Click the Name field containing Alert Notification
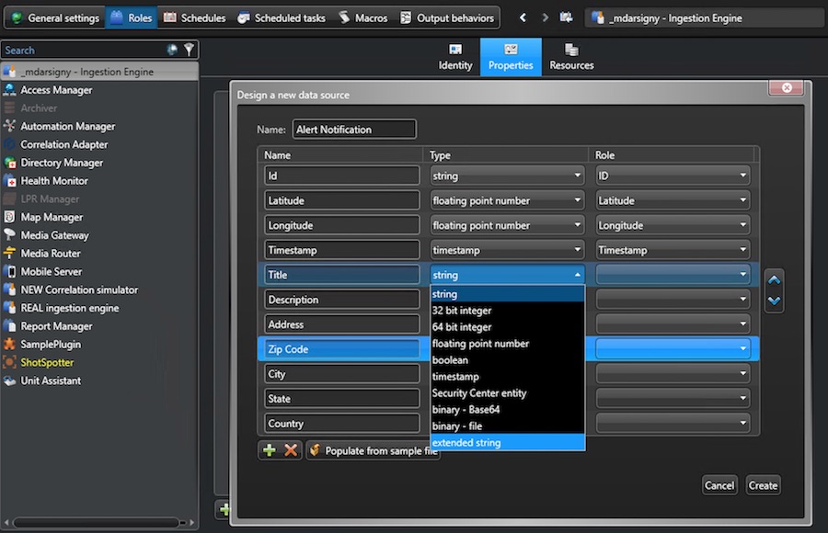This screenshot has height=533, width=828. coord(354,130)
